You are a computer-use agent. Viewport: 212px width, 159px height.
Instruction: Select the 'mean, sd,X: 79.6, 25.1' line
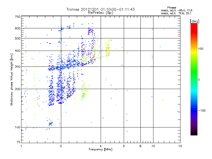pos(176,14)
